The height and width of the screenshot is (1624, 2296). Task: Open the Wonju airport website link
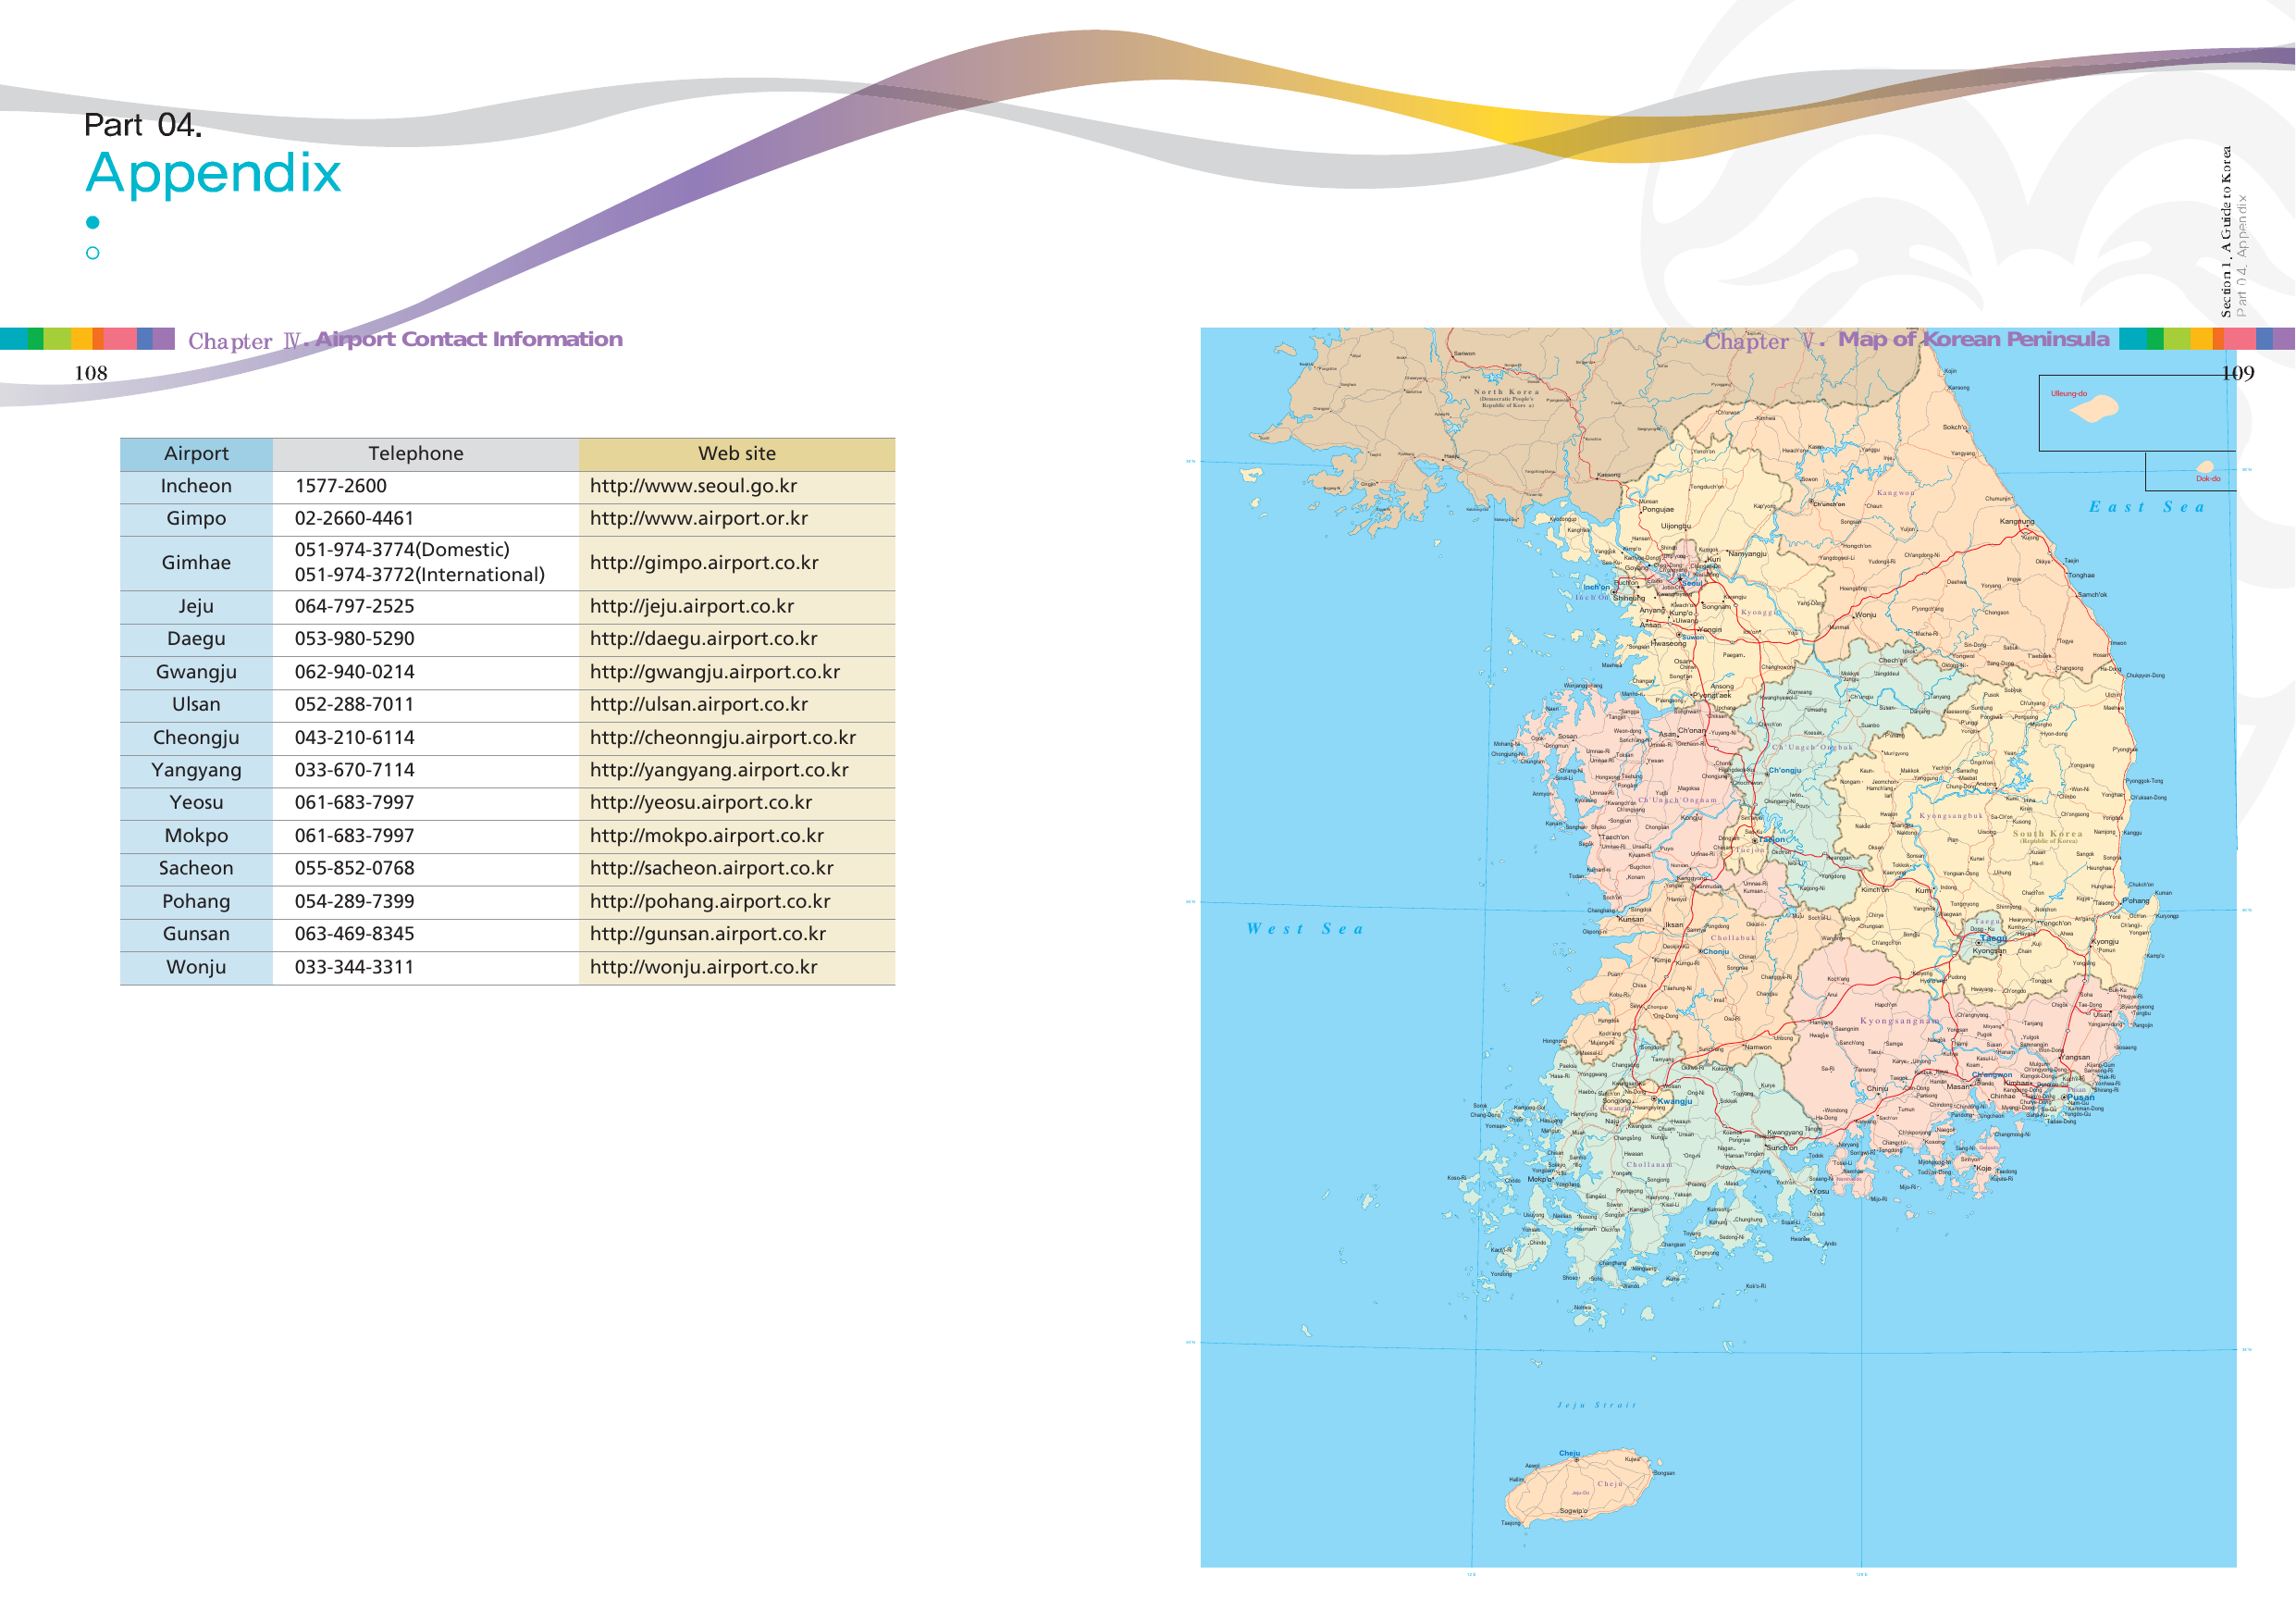(703, 968)
